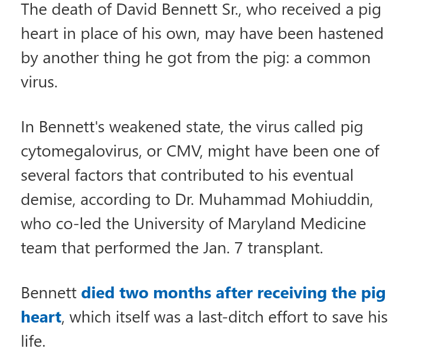Screen dimensions: 425x355
Task: Click the word "hastened" in first paragraph
Action: click(x=351, y=34)
